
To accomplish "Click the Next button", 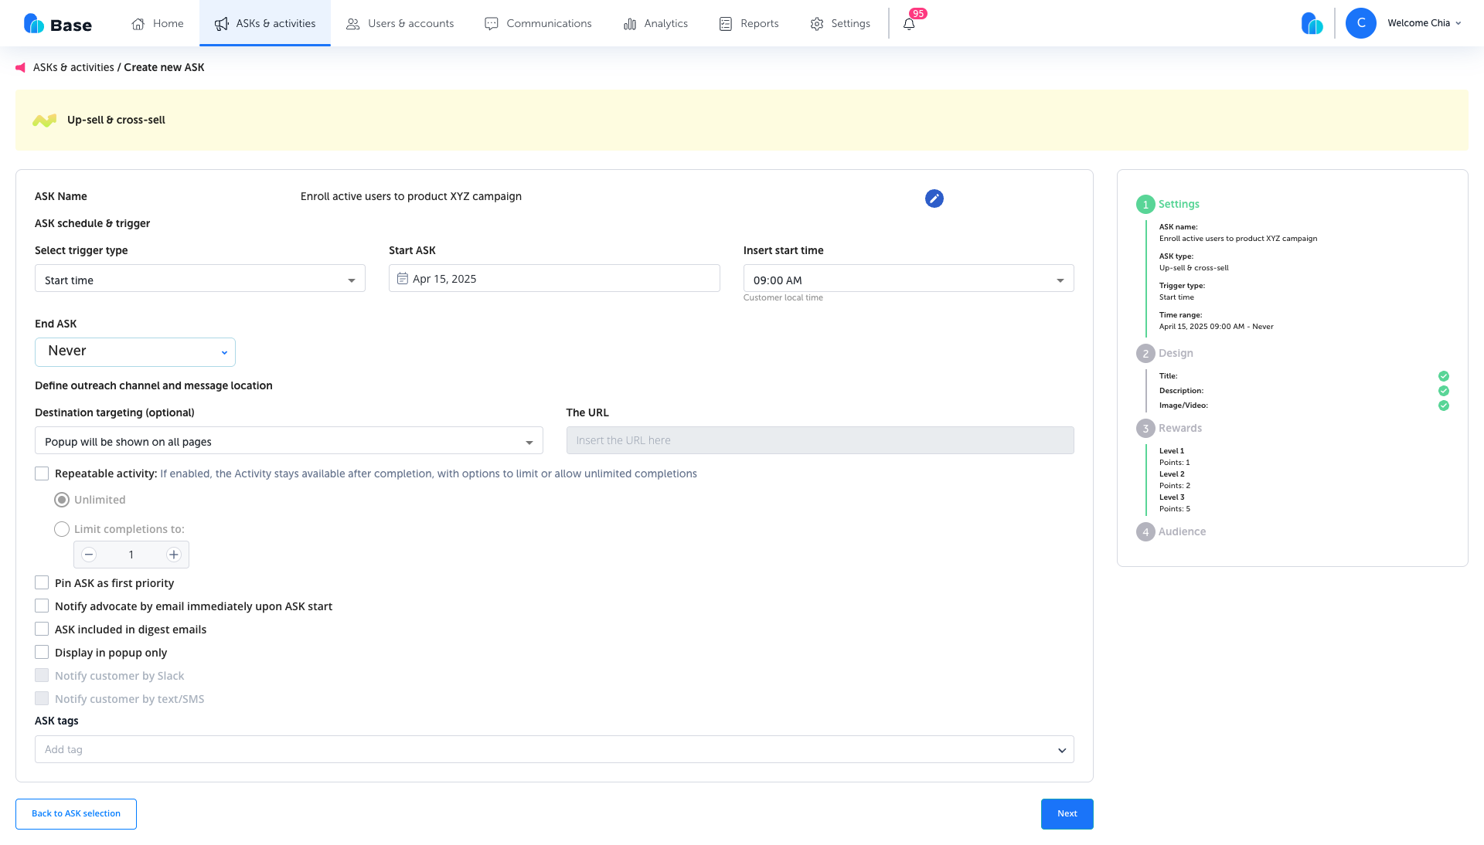I will pyautogui.click(x=1067, y=814).
